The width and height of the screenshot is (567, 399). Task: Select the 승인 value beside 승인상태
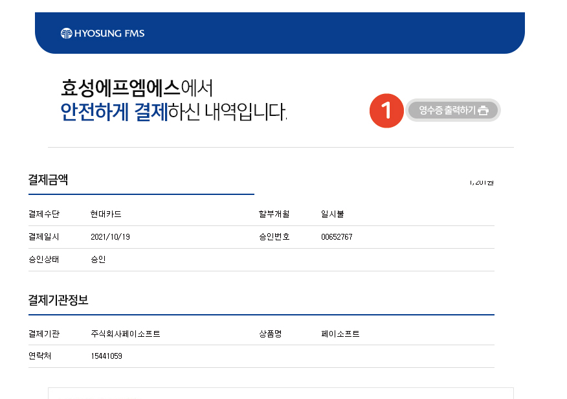coord(98,259)
